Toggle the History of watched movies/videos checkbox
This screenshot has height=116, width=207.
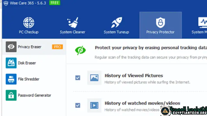point(78,105)
